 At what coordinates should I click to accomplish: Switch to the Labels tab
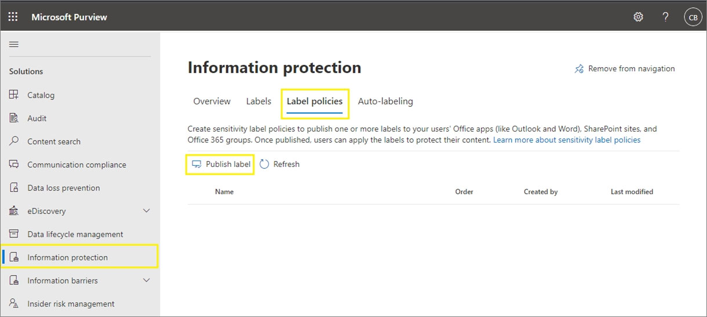point(258,101)
